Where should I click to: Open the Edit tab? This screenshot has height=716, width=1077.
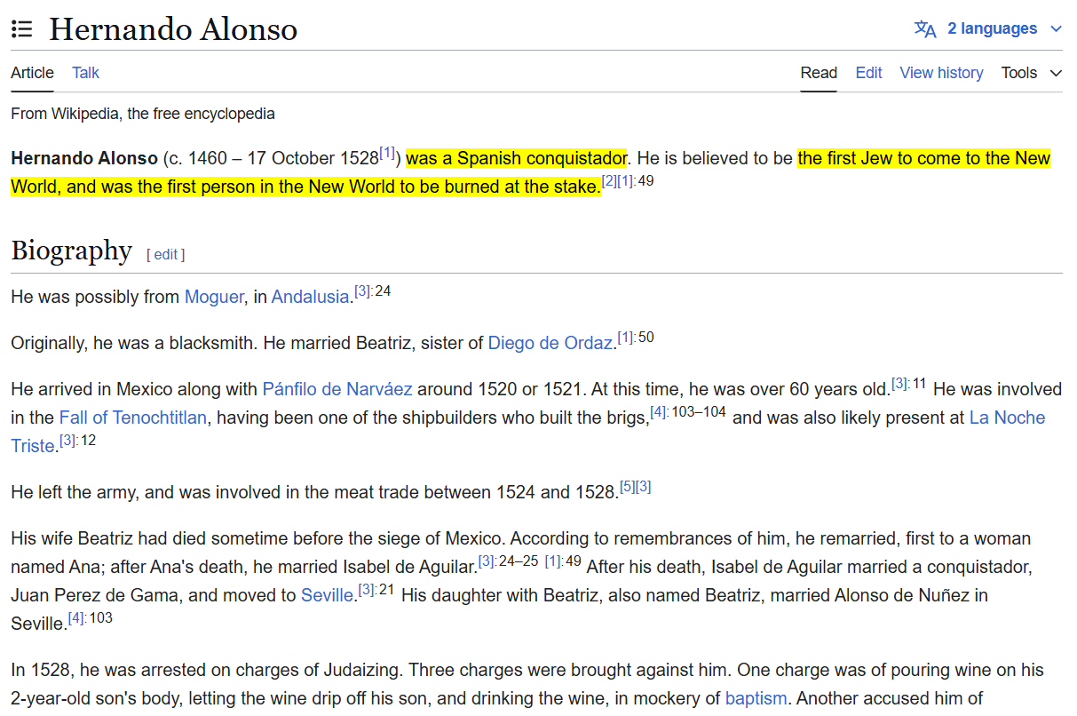coord(868,73)
